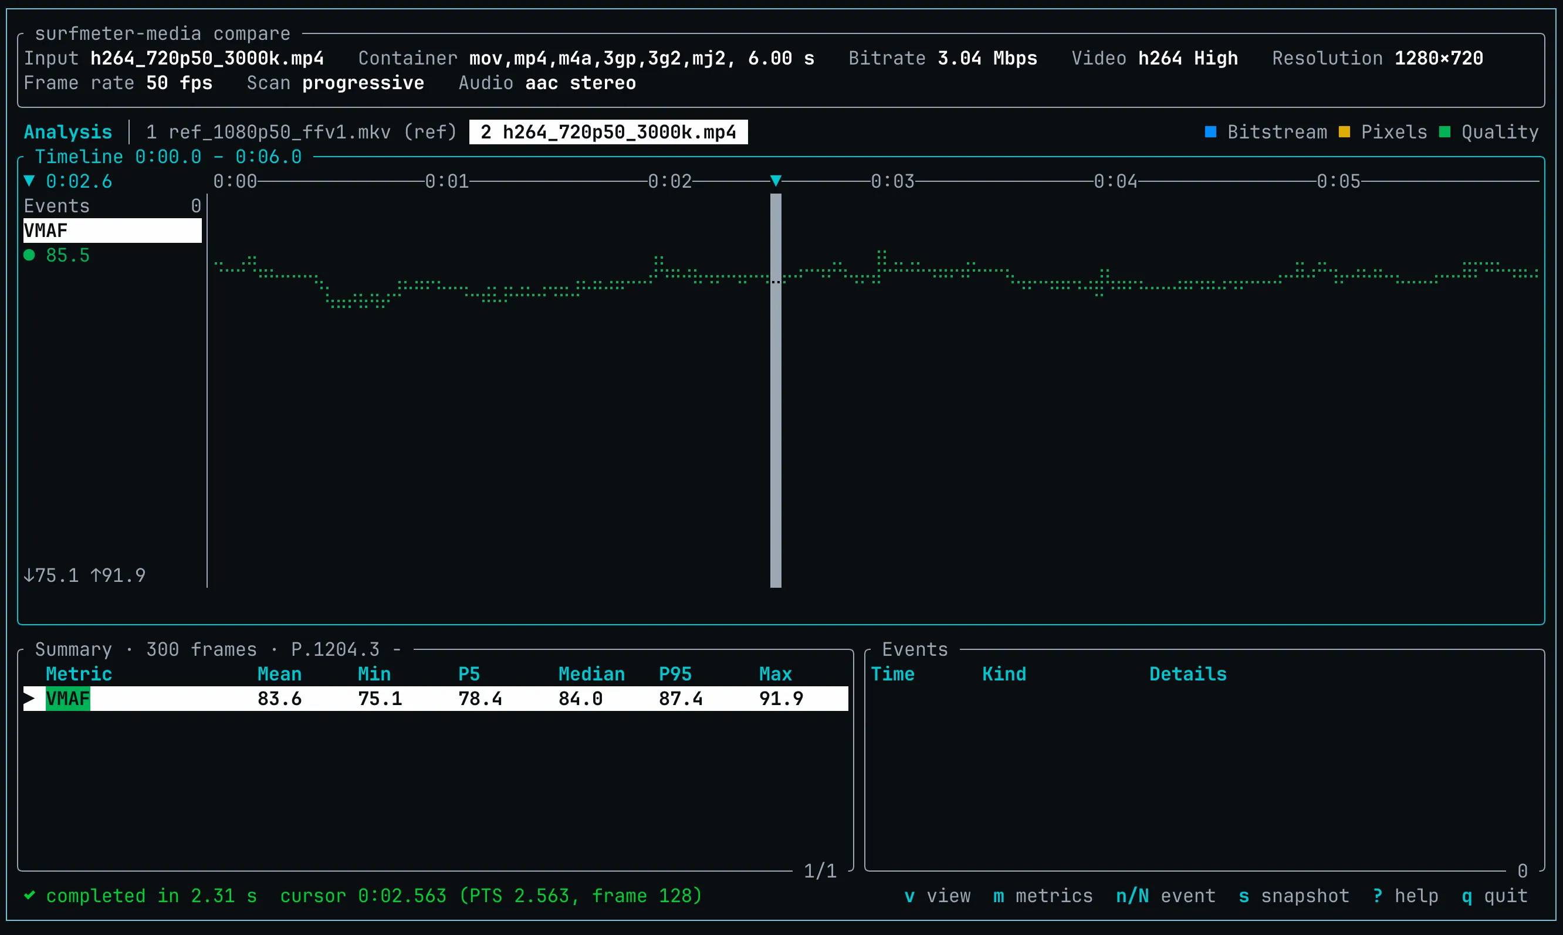Click the Frame rate value 50 fps
The width and height of the screenshot is (1563, 935).
click(179, 83)
